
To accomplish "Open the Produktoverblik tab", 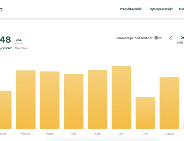I will pos(131,9).
